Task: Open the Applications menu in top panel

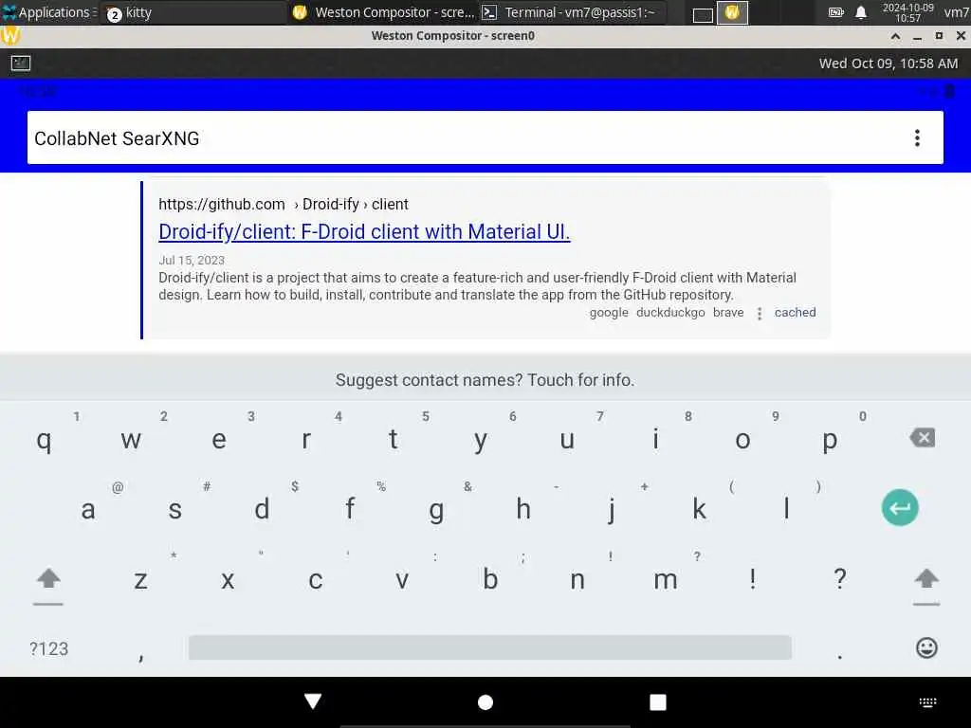Action: click(48, 12)
